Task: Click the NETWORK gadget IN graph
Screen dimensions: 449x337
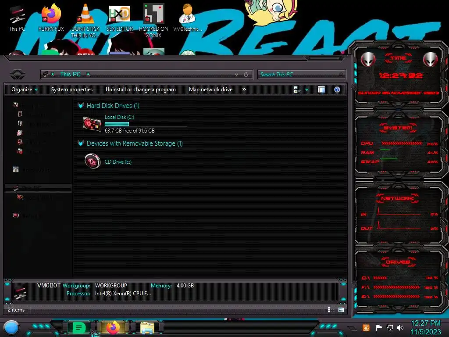Action: pos(399,211)
